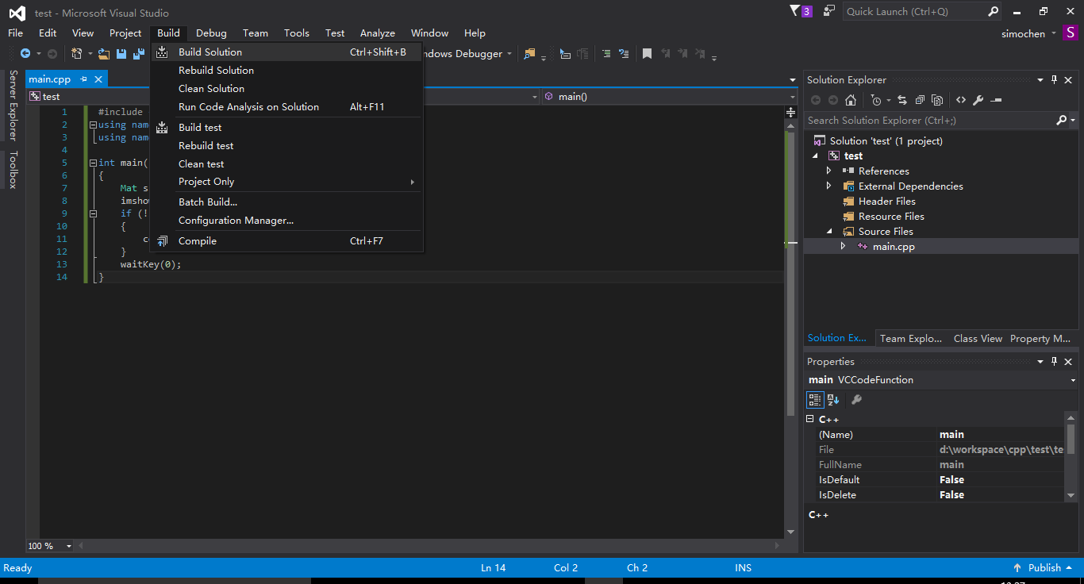Viewport: 1084px width, 584px height.
Task: Pin main.cpp tab with the pushpin icon
Action: [84, 79]
